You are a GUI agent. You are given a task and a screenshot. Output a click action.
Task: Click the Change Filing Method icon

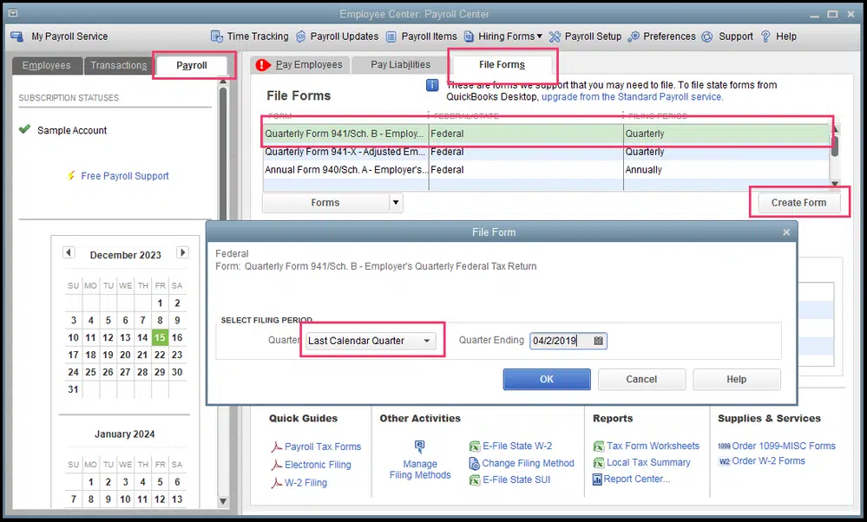[x=475, y=463]
